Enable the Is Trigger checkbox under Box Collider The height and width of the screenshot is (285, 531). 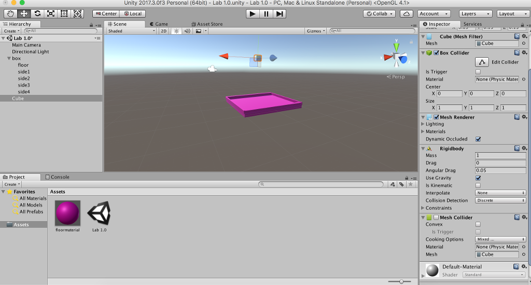click(x=478, y=72)
